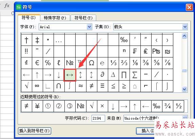
Task: Select the summation ∑ symbol
Action: point(135,74)
